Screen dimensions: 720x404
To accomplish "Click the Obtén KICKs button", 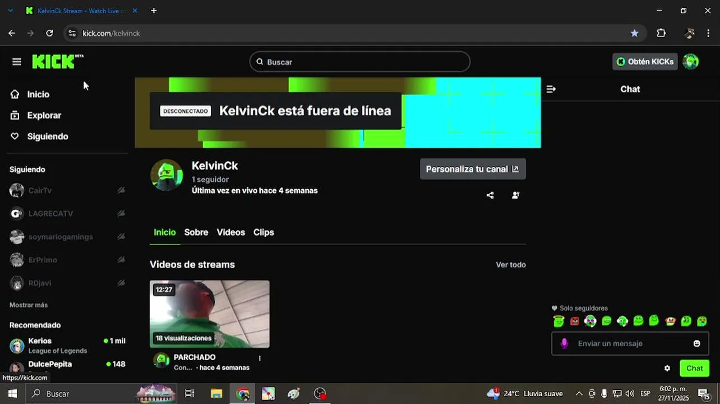I will point(645,62).
